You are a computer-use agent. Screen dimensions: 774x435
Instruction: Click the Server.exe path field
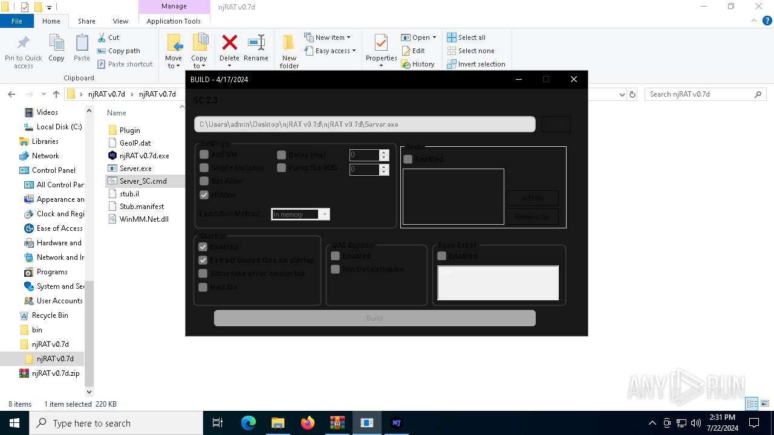point(365,124)
